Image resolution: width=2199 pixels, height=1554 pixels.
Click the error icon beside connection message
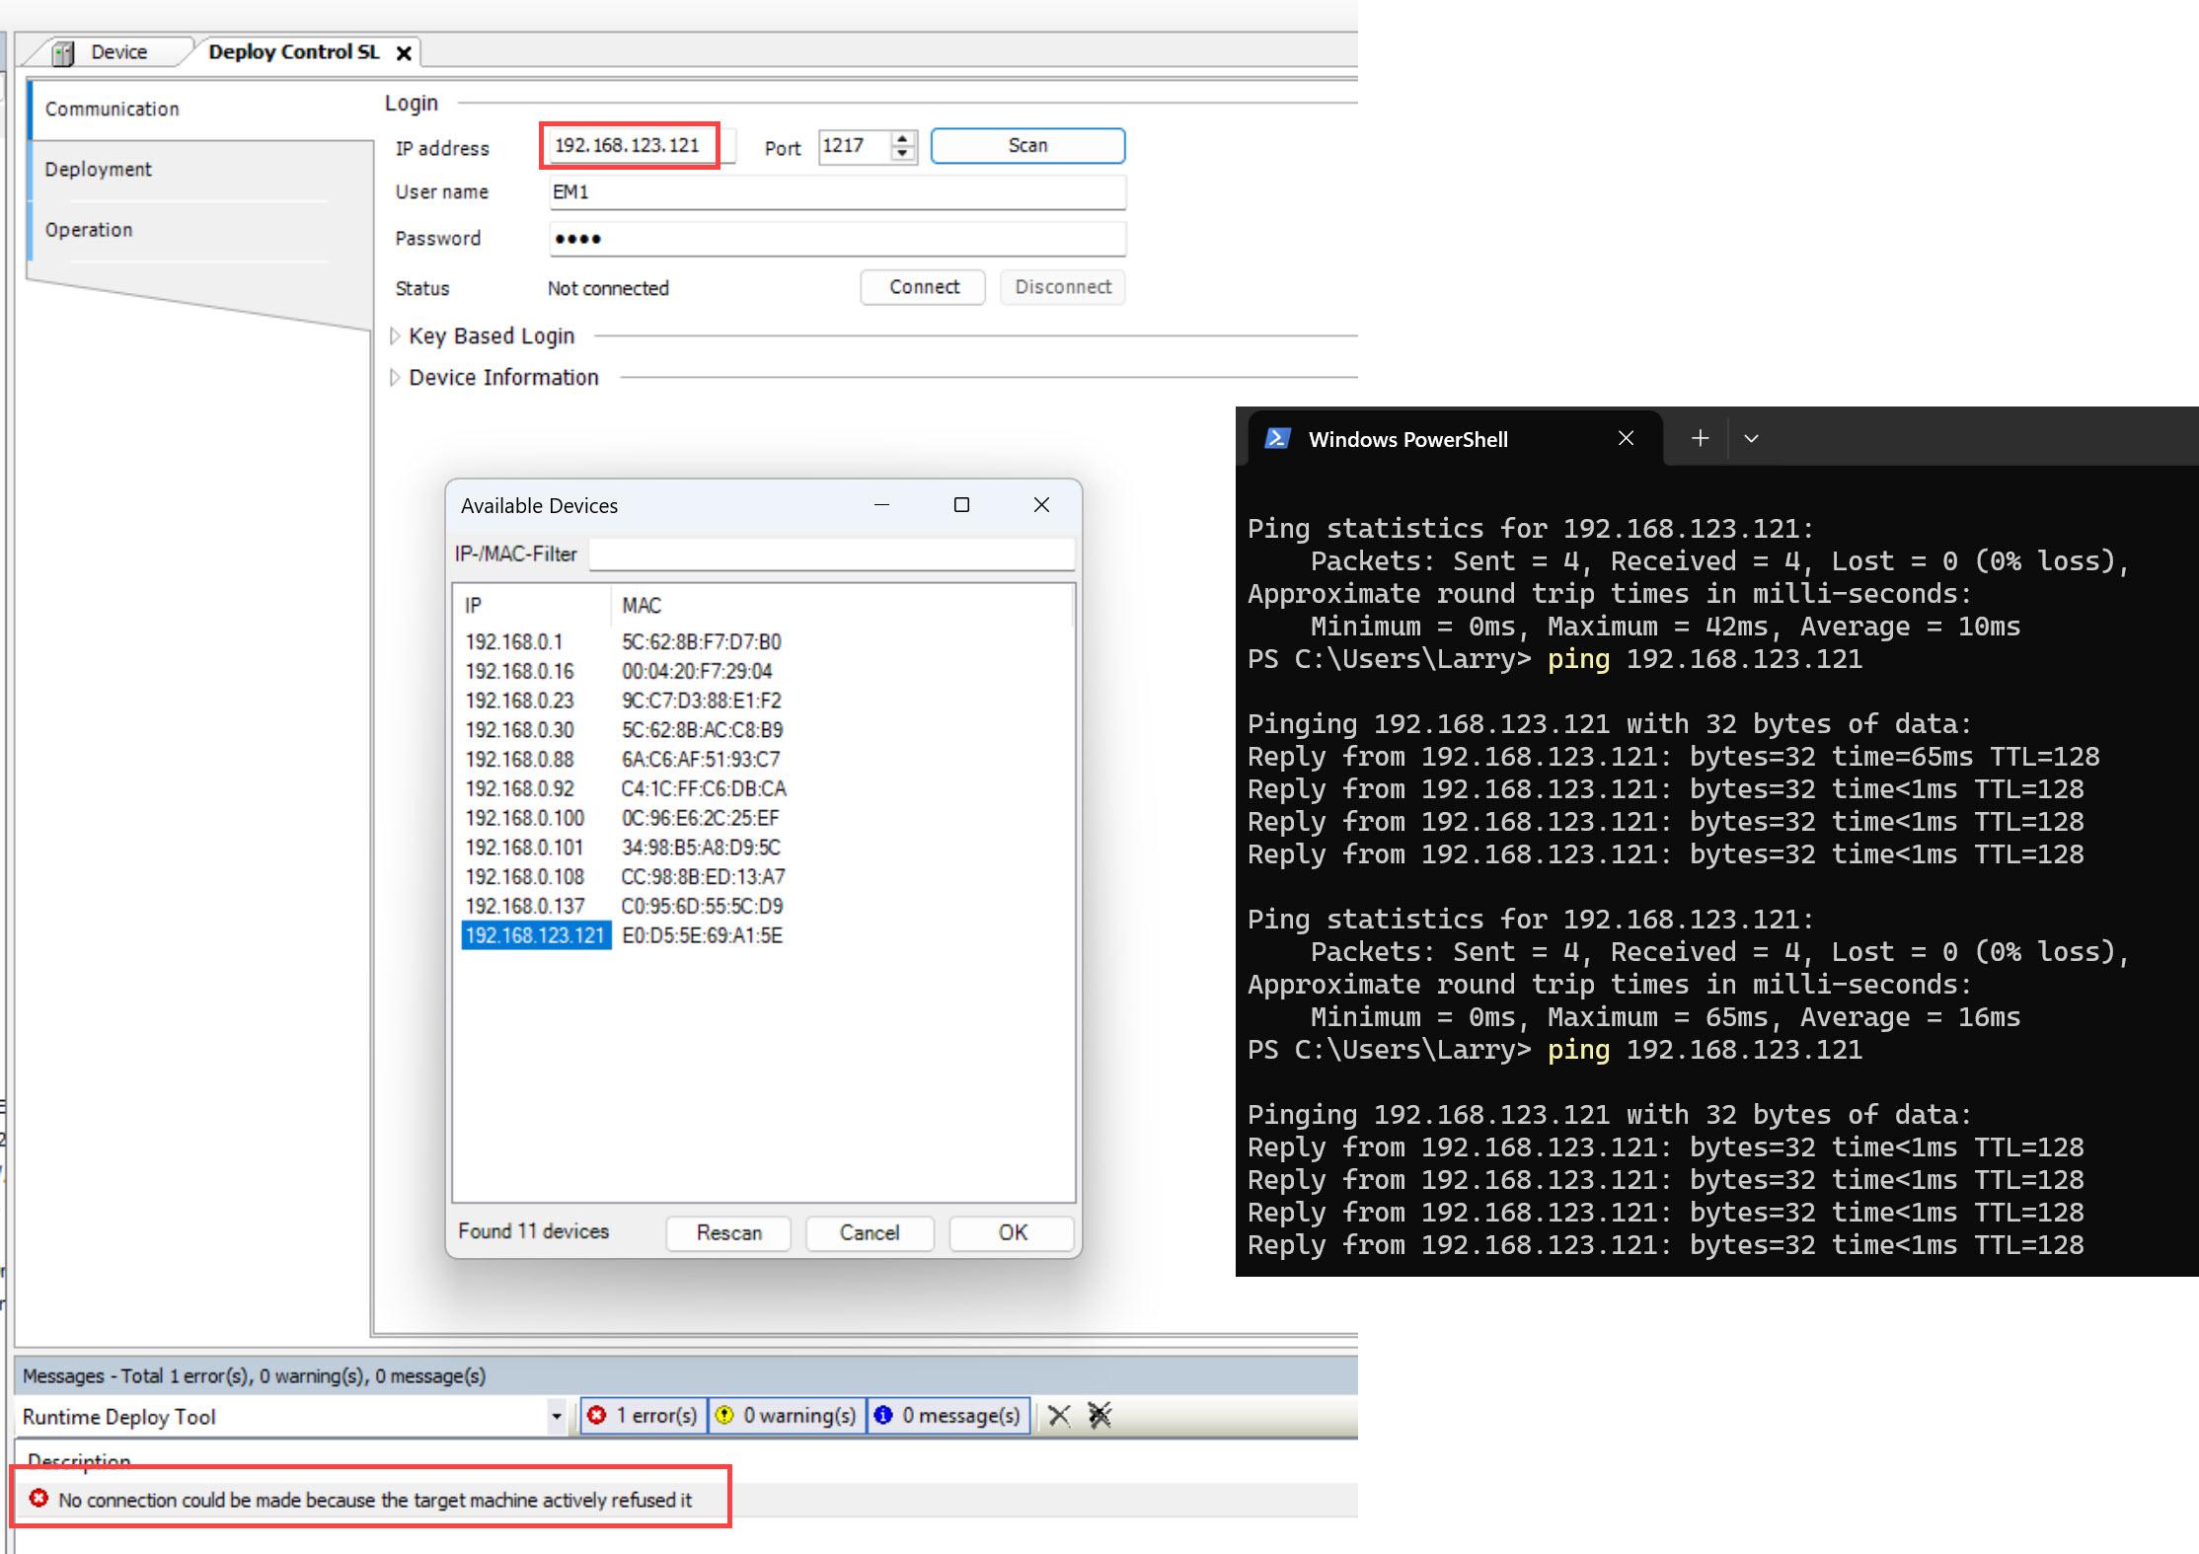tap(38, 1499)
